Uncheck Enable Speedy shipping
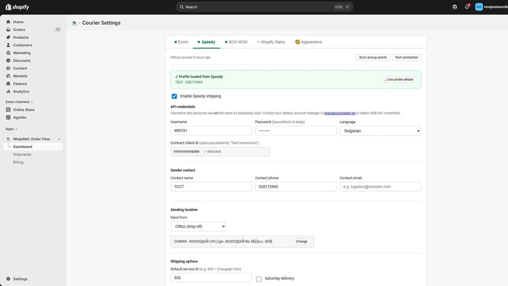Image resolution: width=508 pixels, height=286 pixels. click(x=174, y=97)
